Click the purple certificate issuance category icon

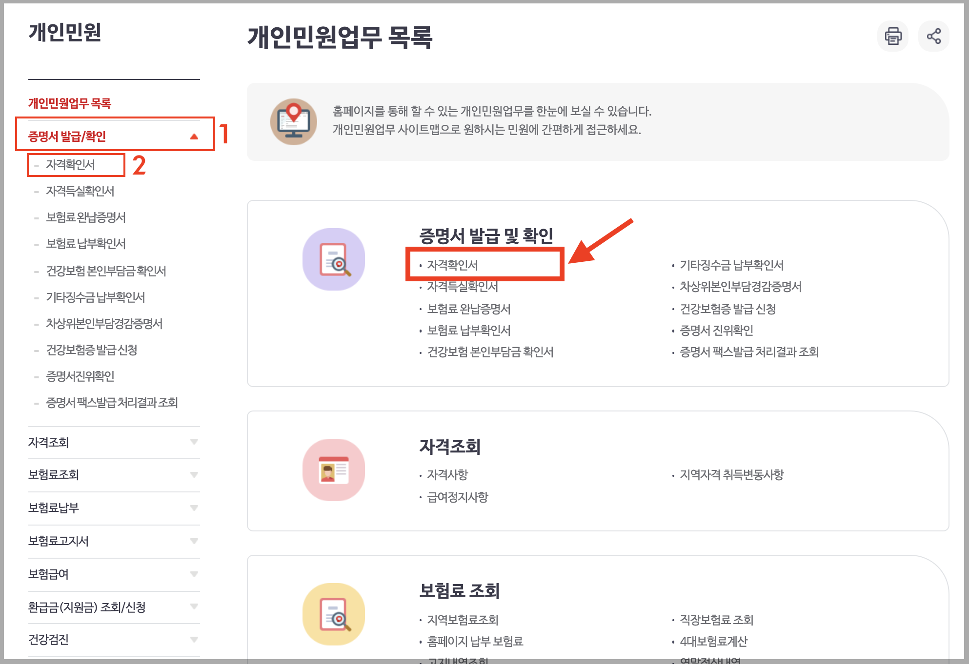tap(334, 259)
